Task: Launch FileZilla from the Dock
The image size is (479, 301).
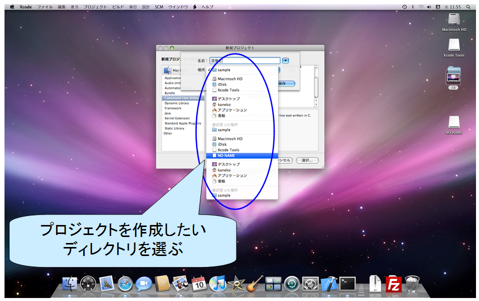Action: pyautogui.click(x=393, y=284)
